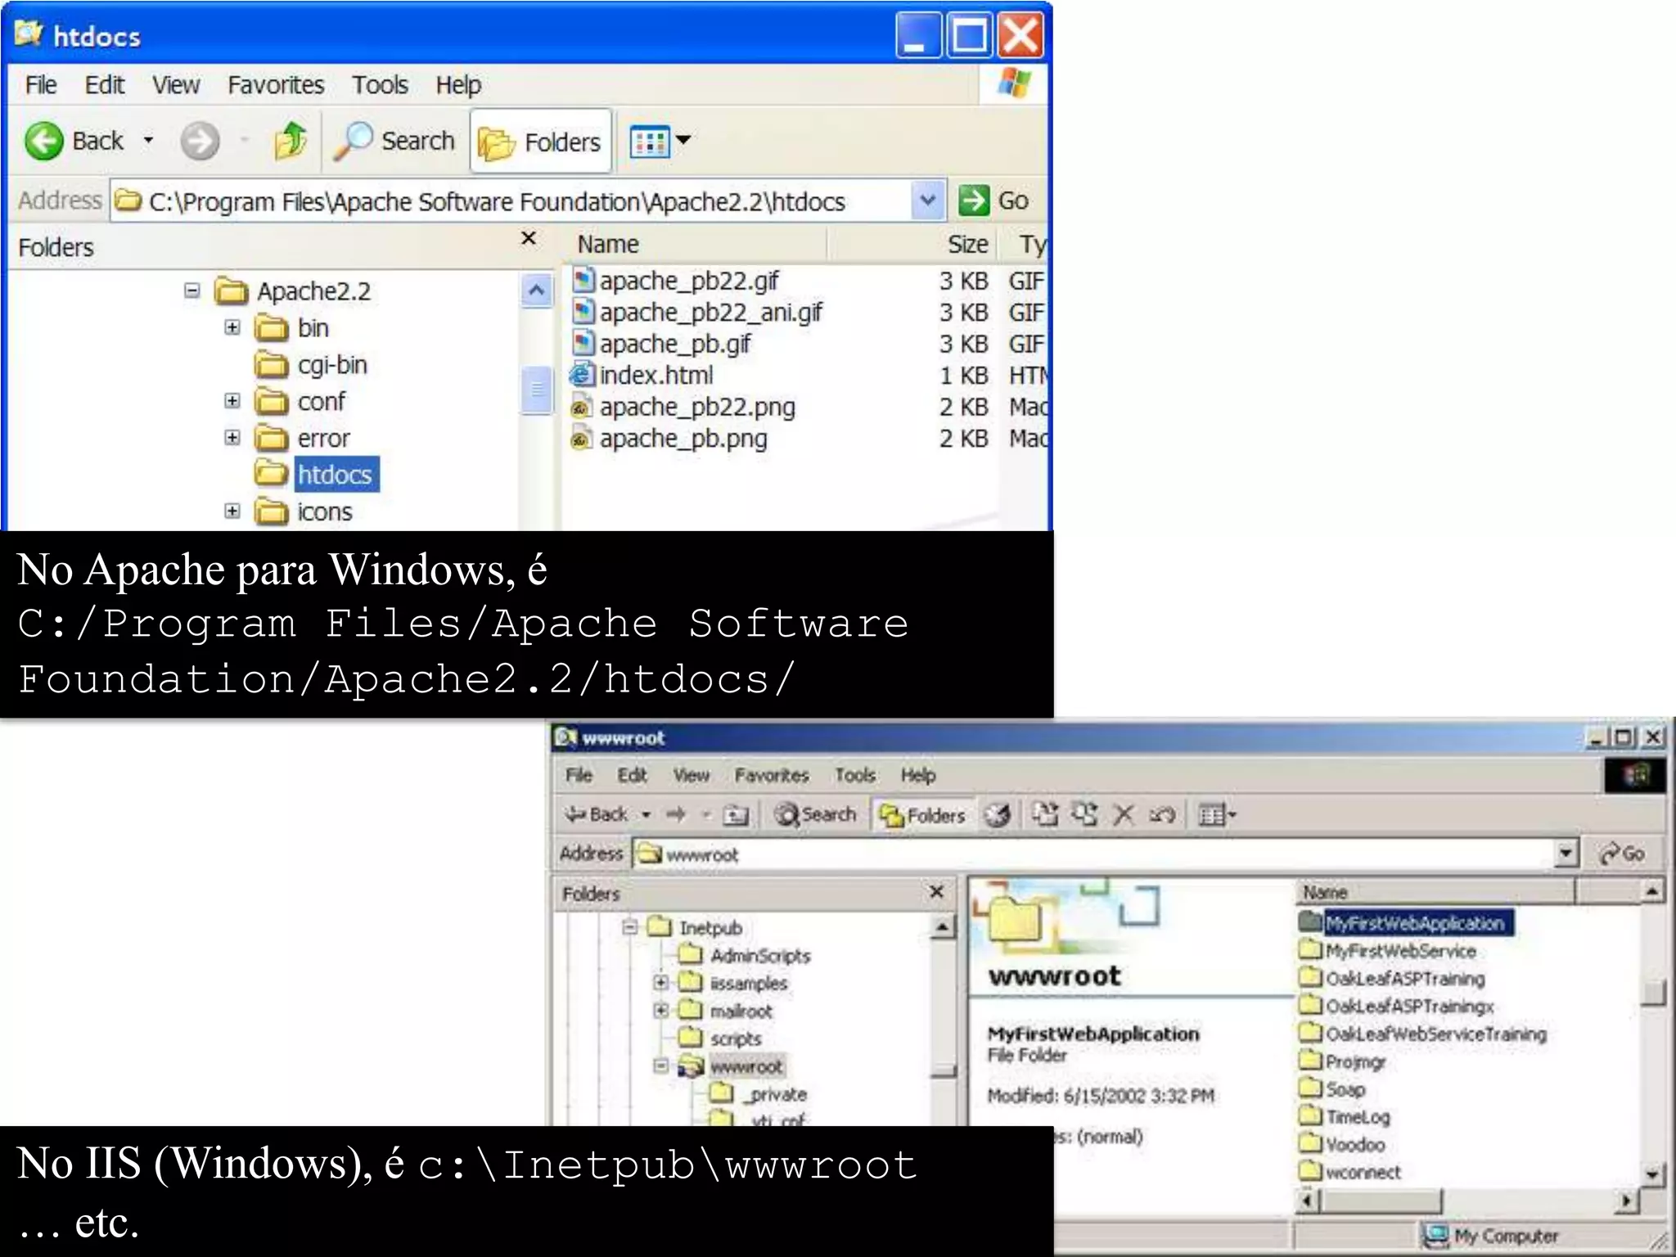Image resolution: width=1676 pixels, height=1257 pixels.
Task: Toggle the Folders pane in wwwroot window
Action: click(x=922, y=815)
